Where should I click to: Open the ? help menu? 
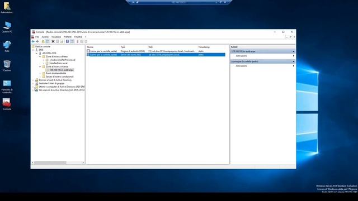point(86,37)
